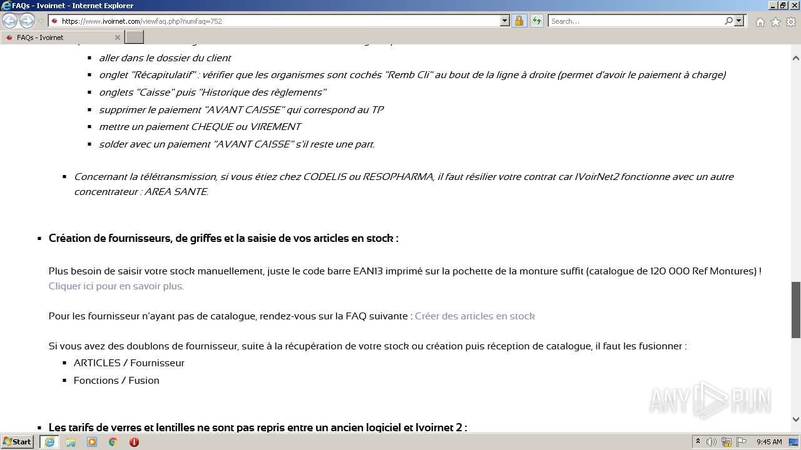
Task: Click the 9:45 AM system clock
Action: pyautogui.click(x=769, y=442)
